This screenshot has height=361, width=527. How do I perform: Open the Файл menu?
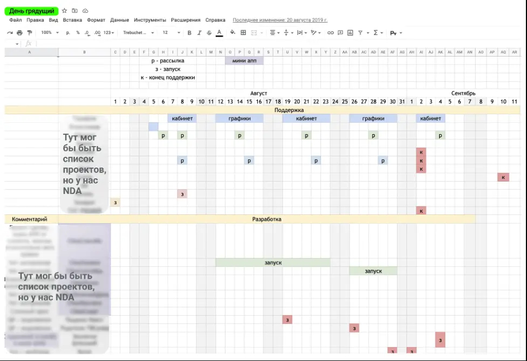click(16, 20)
